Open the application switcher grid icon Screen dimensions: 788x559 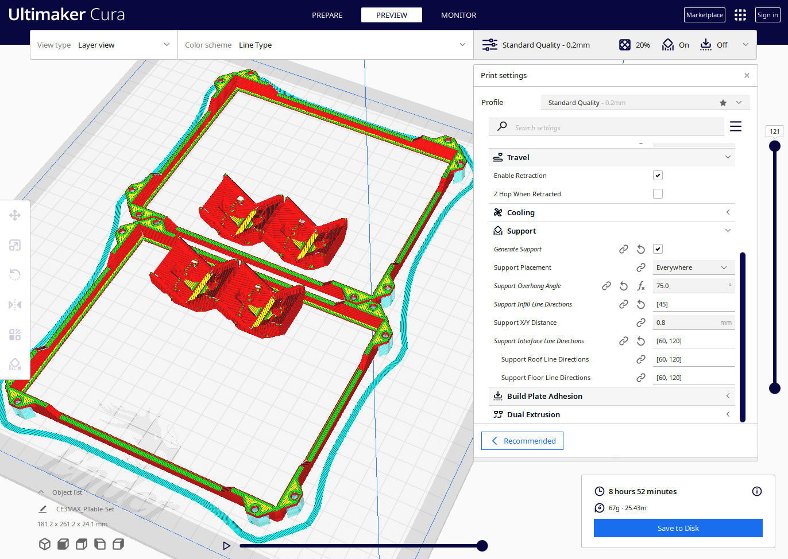740,15
